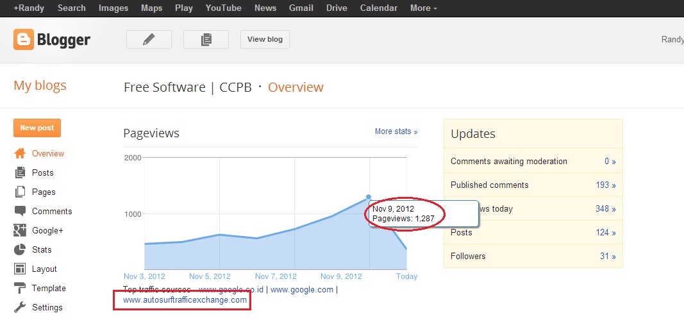
Task: Open the www.google.co.id traffic source link
Action: pyautogui.click(x=231, y=289)
